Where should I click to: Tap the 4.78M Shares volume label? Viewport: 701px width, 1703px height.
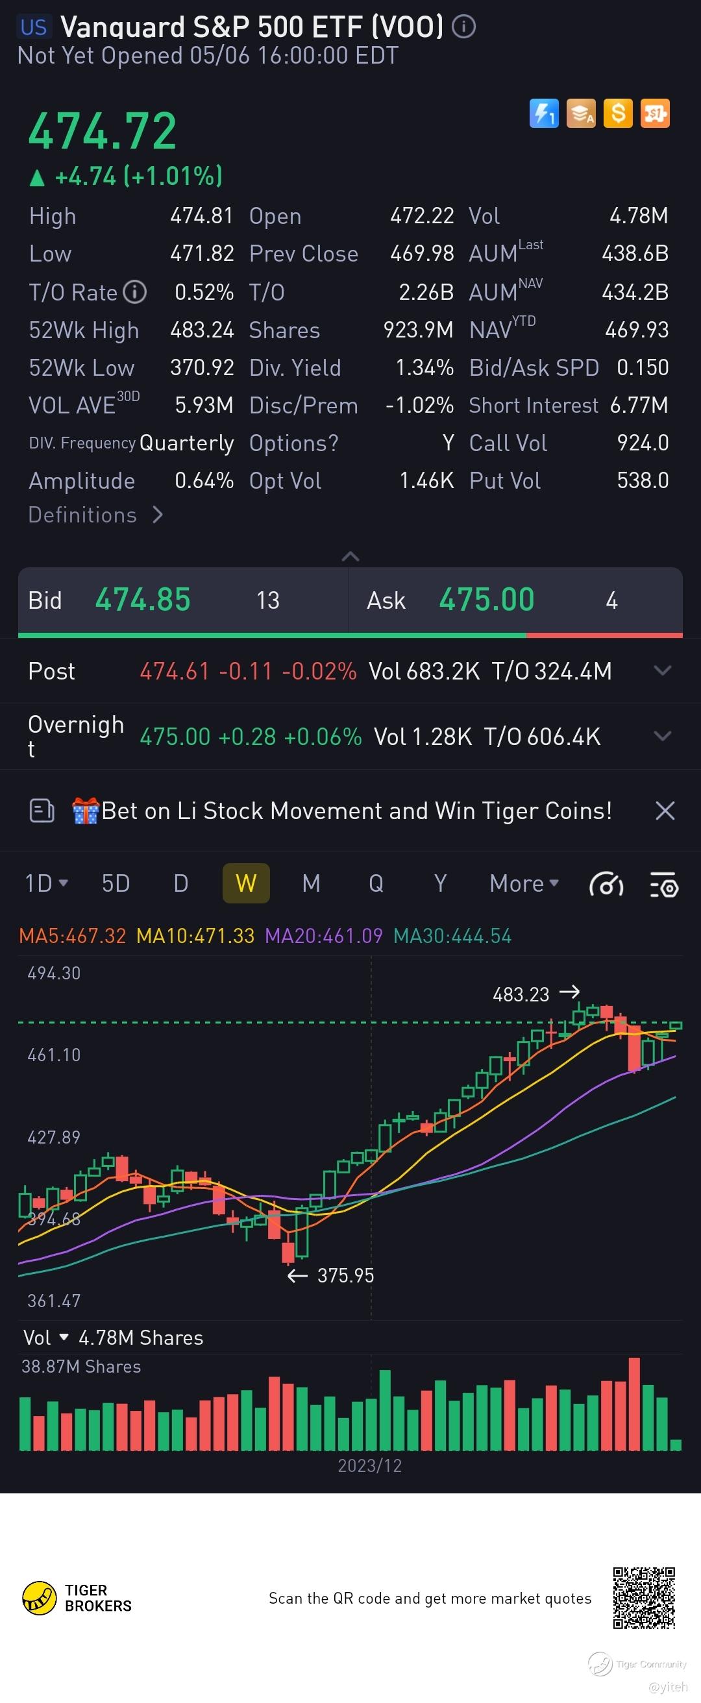[141, 1338]
